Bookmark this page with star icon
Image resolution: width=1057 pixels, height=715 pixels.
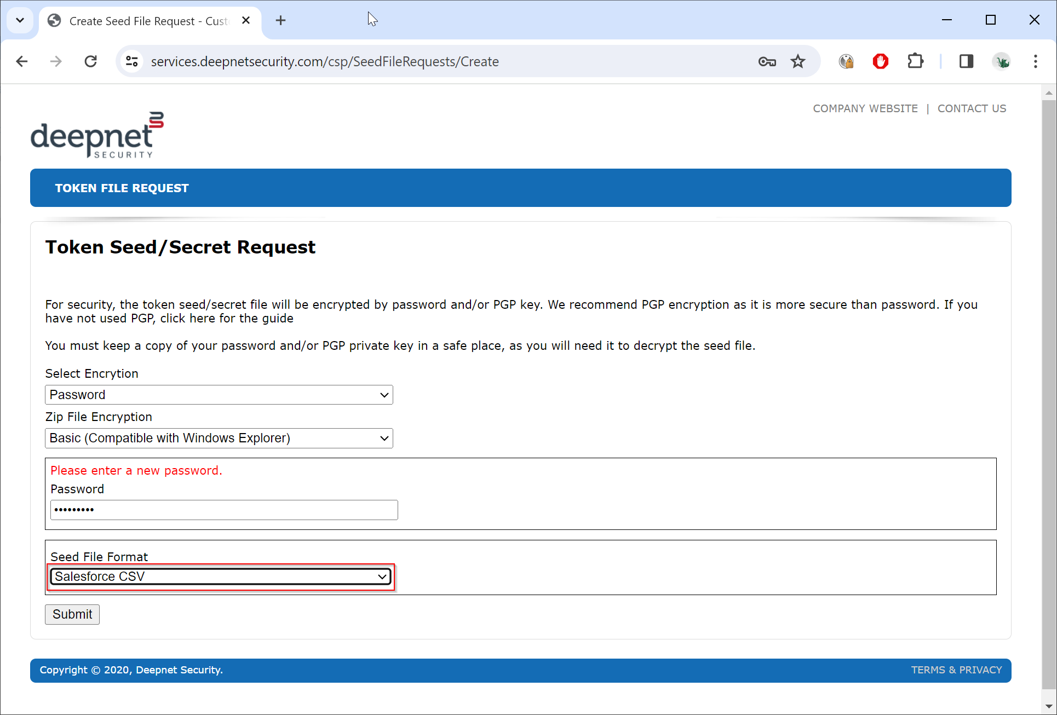(x=798, y=61)
